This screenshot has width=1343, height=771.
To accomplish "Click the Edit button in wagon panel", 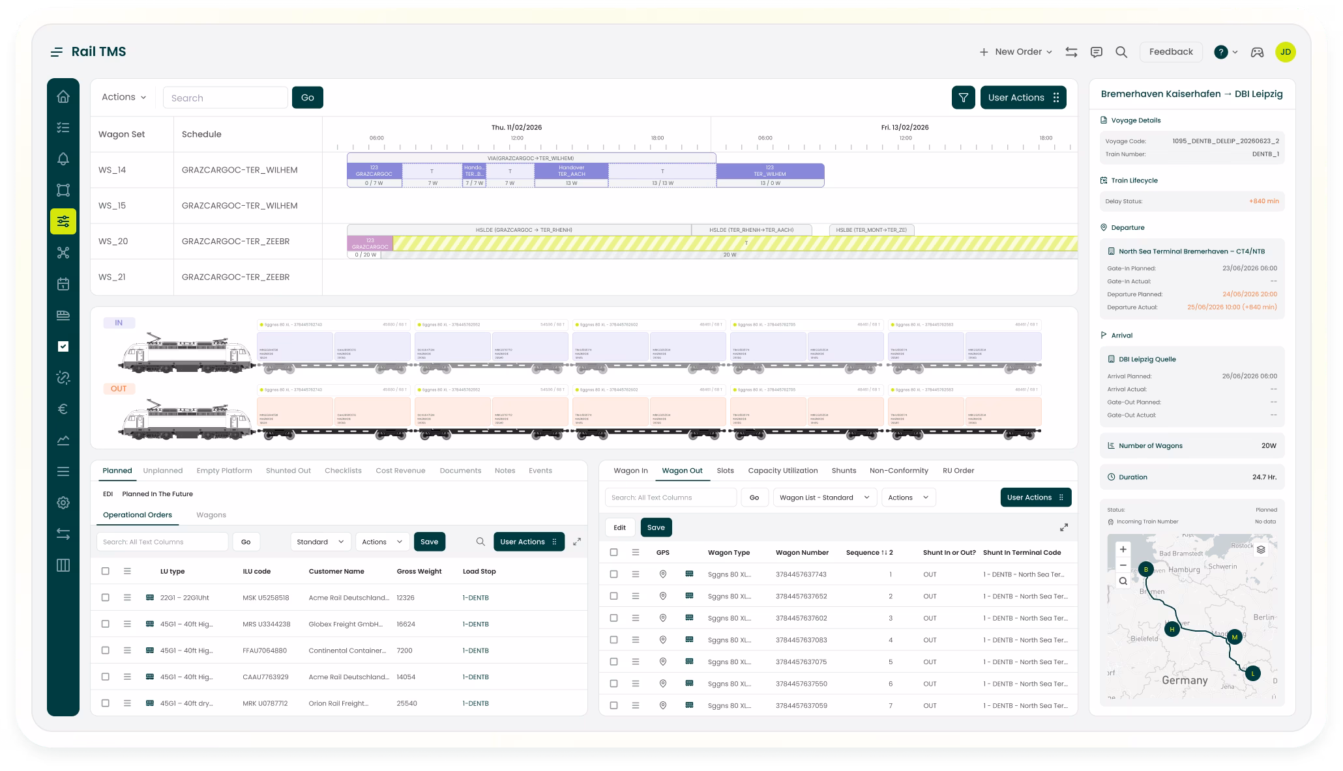I will [620, 527].
